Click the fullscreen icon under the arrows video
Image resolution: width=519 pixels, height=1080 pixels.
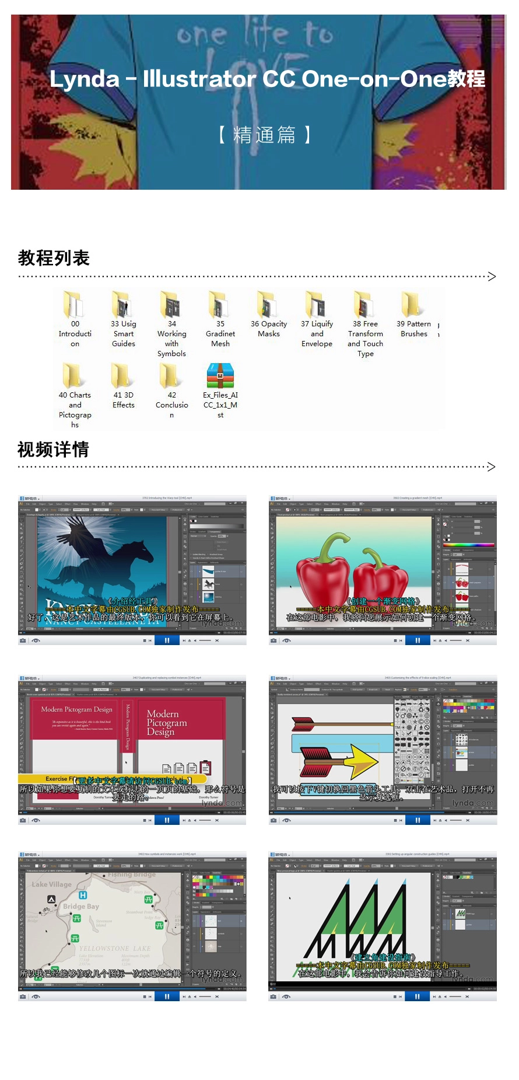[x=467, y=820]
